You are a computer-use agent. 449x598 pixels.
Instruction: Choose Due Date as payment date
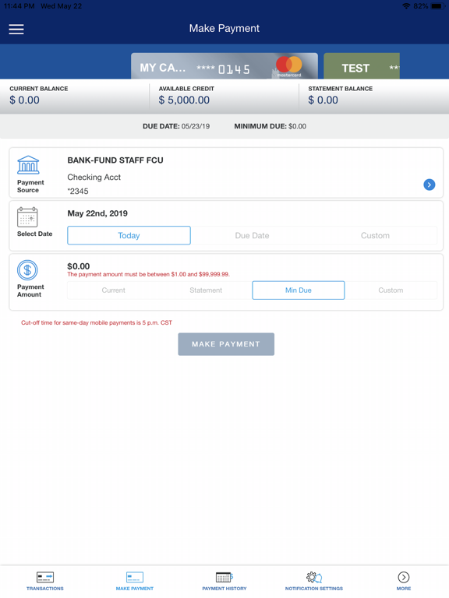(x=252, y=235)
